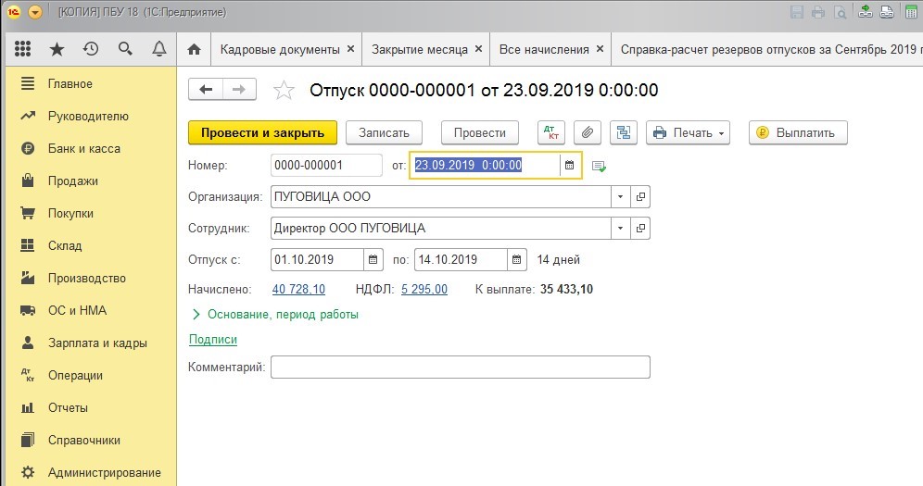
Task: Click the Провести и закрыть button
Action: point(262,132)
